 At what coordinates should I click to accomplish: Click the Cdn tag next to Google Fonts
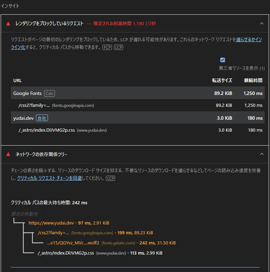pyautogui.click(x=49, y=93)
